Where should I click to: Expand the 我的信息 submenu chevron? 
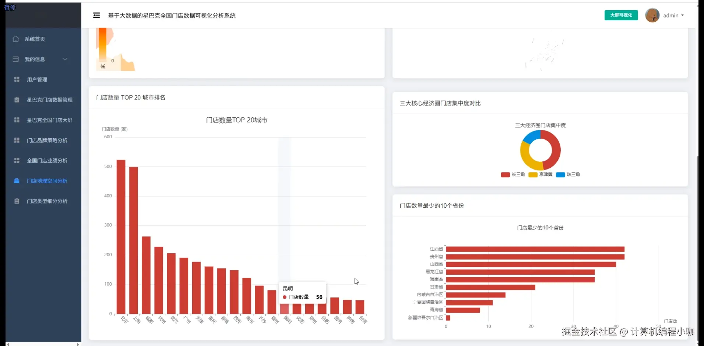coord(65,59)
